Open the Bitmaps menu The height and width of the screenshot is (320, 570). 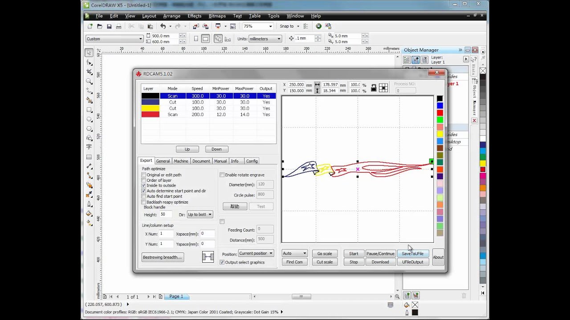[217, 16]
